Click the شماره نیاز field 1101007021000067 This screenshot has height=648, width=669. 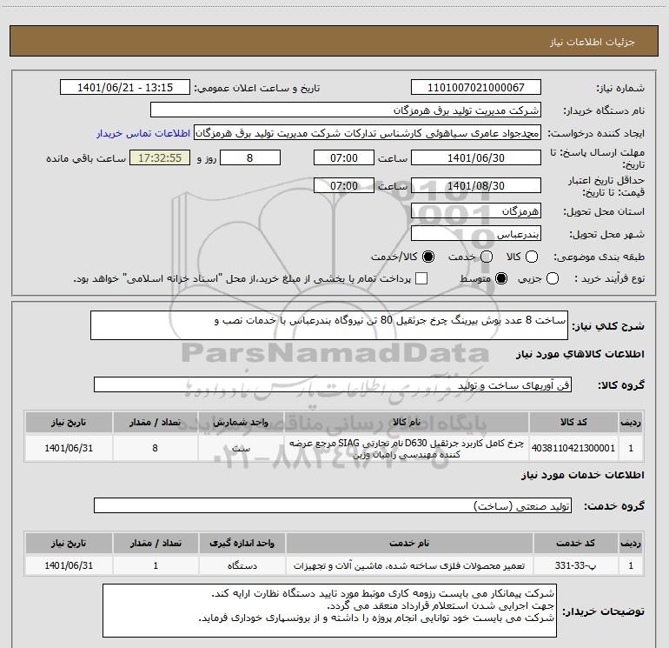coord(476,87)
